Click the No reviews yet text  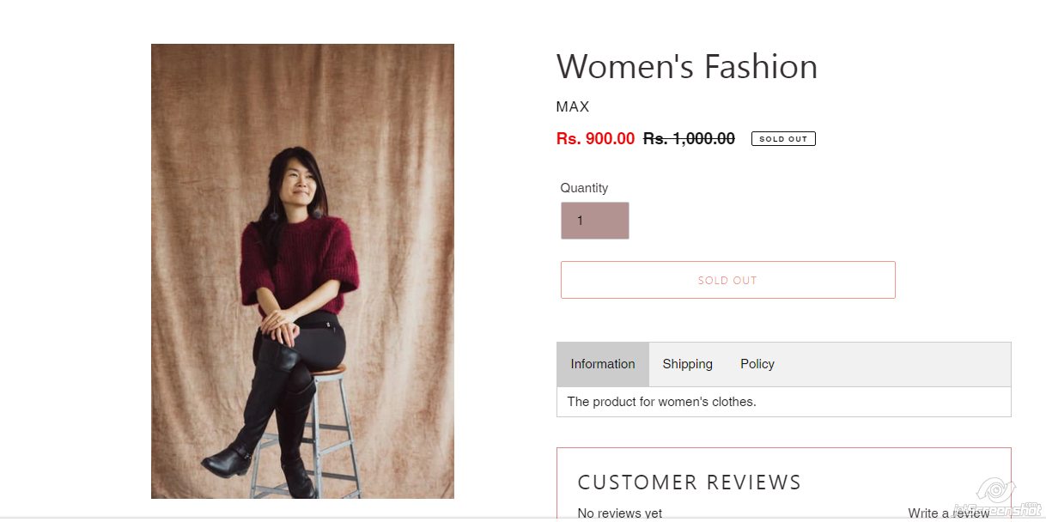click(x=619, y=513)
